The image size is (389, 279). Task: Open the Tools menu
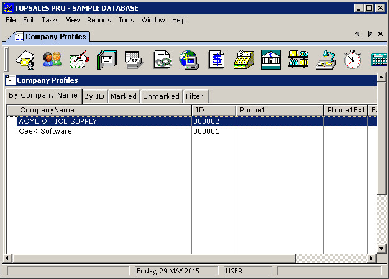(126, 20)
